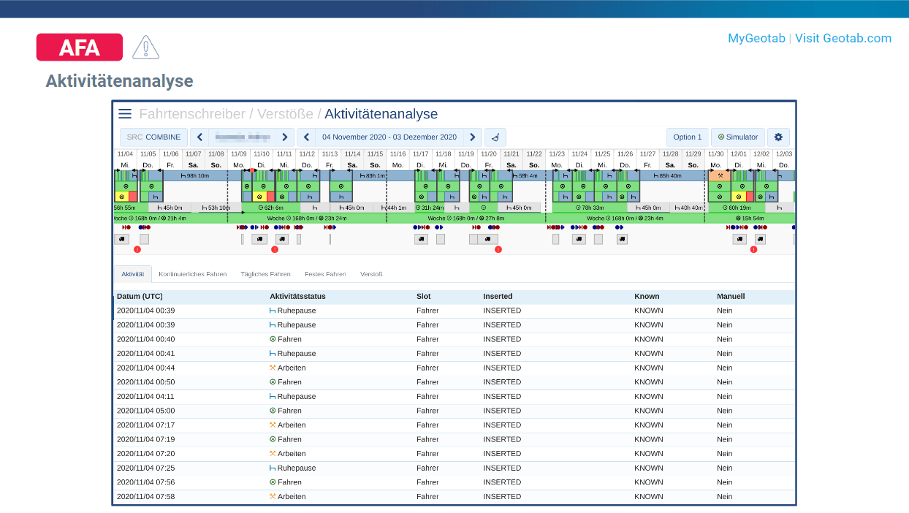909x513 pixels.
Task: Go to previous driver with left chevron
Action: pyautogui.click(x=199, y=137)
